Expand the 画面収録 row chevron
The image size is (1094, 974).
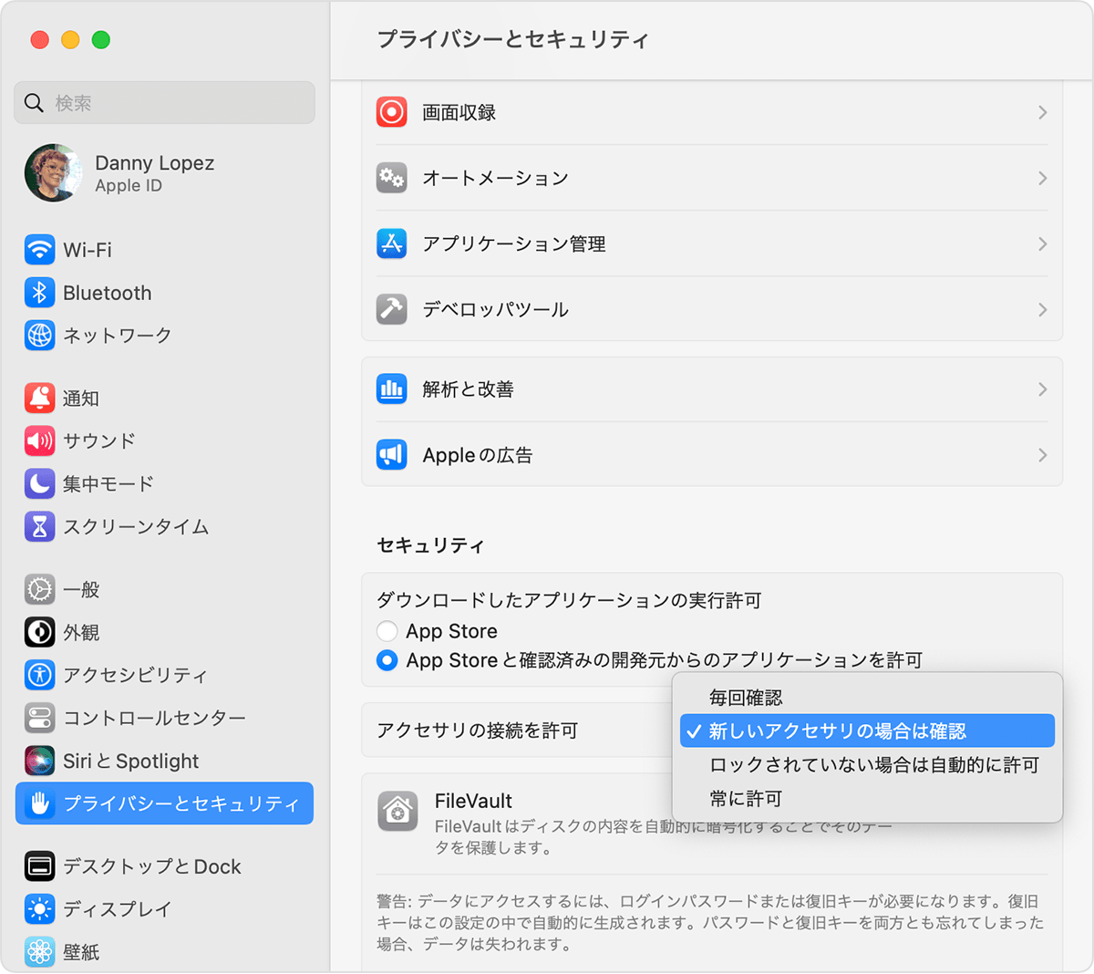pyautogui.click(x=1042, y=112)
